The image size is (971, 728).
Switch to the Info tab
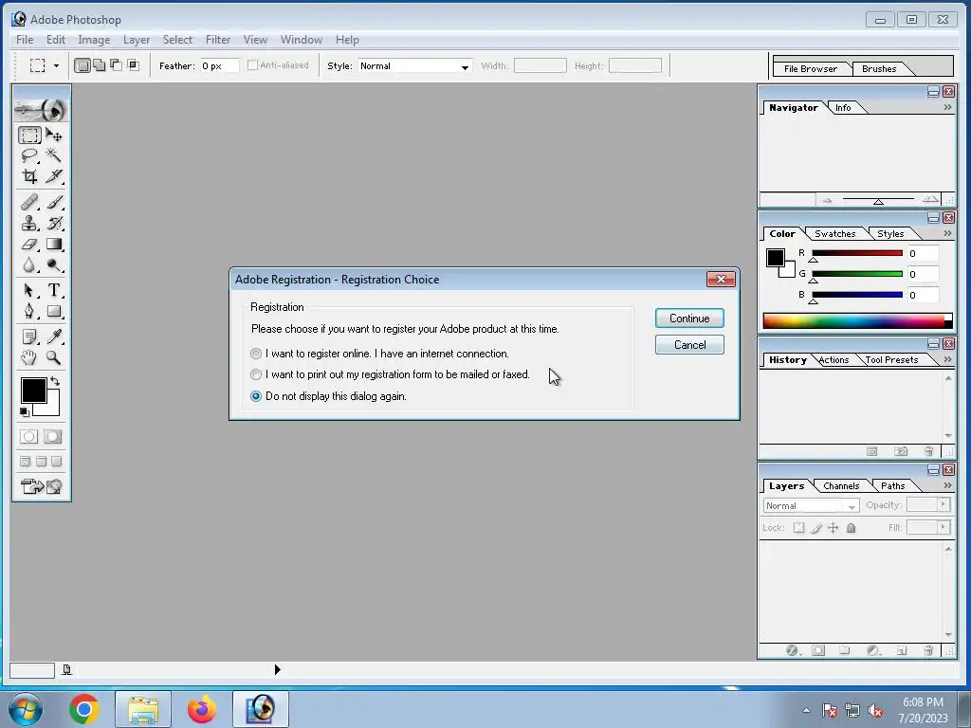[843, 108]
